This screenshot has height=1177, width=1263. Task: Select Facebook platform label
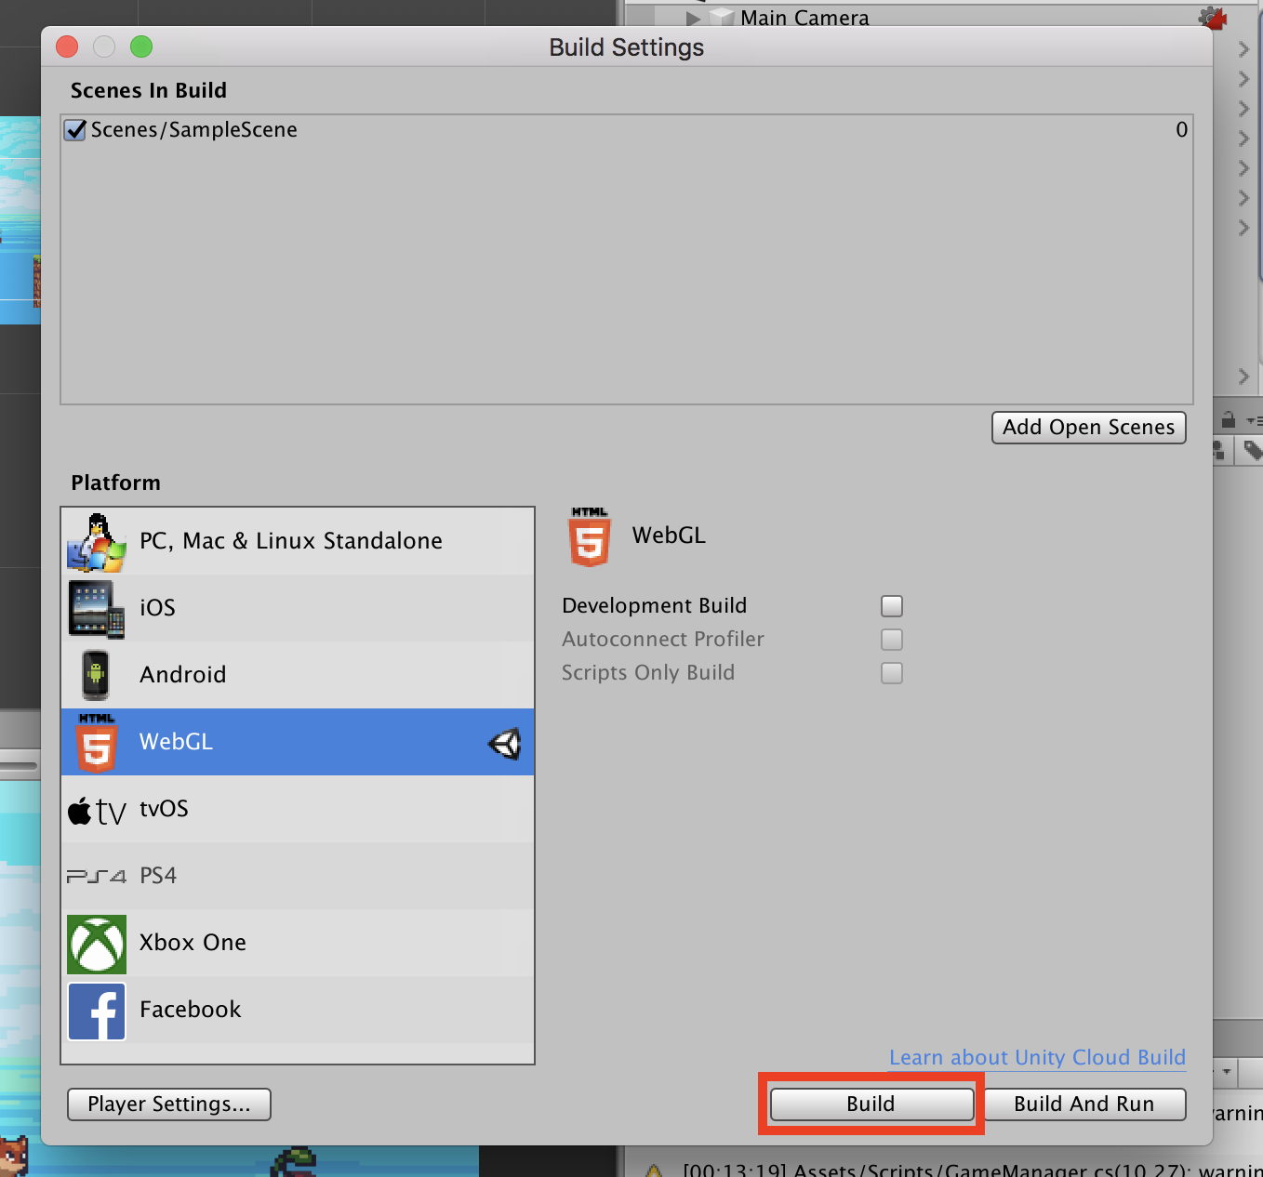coord(190,1010)
